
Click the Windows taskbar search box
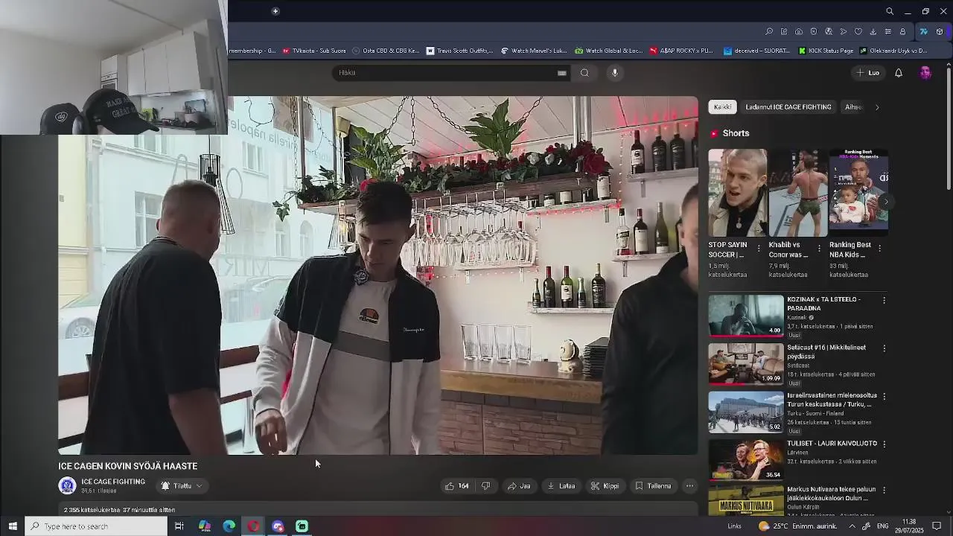pos(97,526)
